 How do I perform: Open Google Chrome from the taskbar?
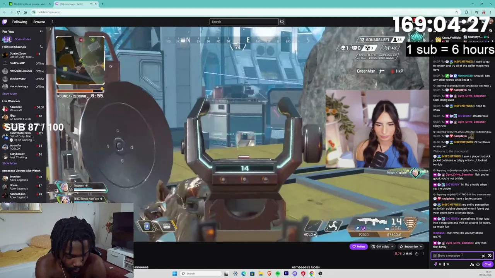click(x=312, y=273)
